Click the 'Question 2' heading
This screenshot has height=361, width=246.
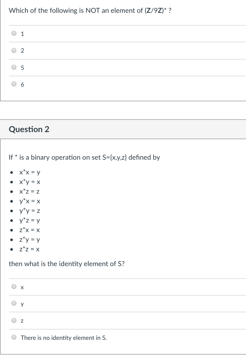[x=29, y=129]
